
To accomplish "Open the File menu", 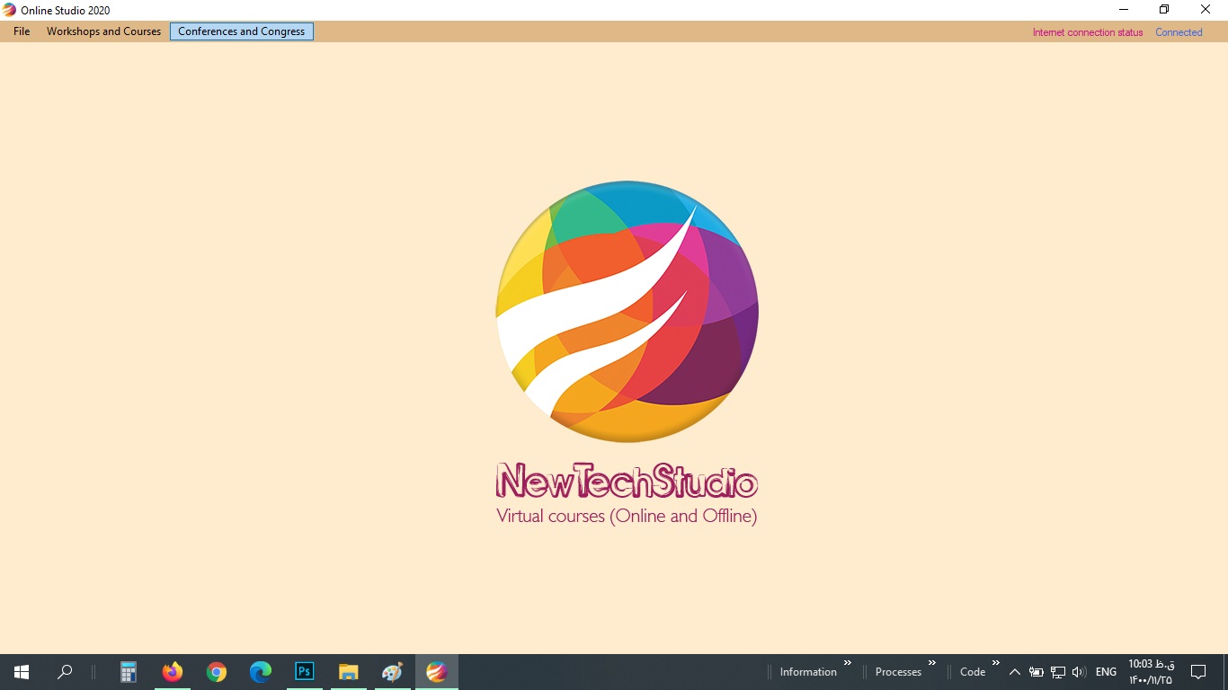I will pyautogui.click(x=22, y=31).
